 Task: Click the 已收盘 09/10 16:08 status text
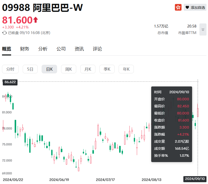point(29,33)
